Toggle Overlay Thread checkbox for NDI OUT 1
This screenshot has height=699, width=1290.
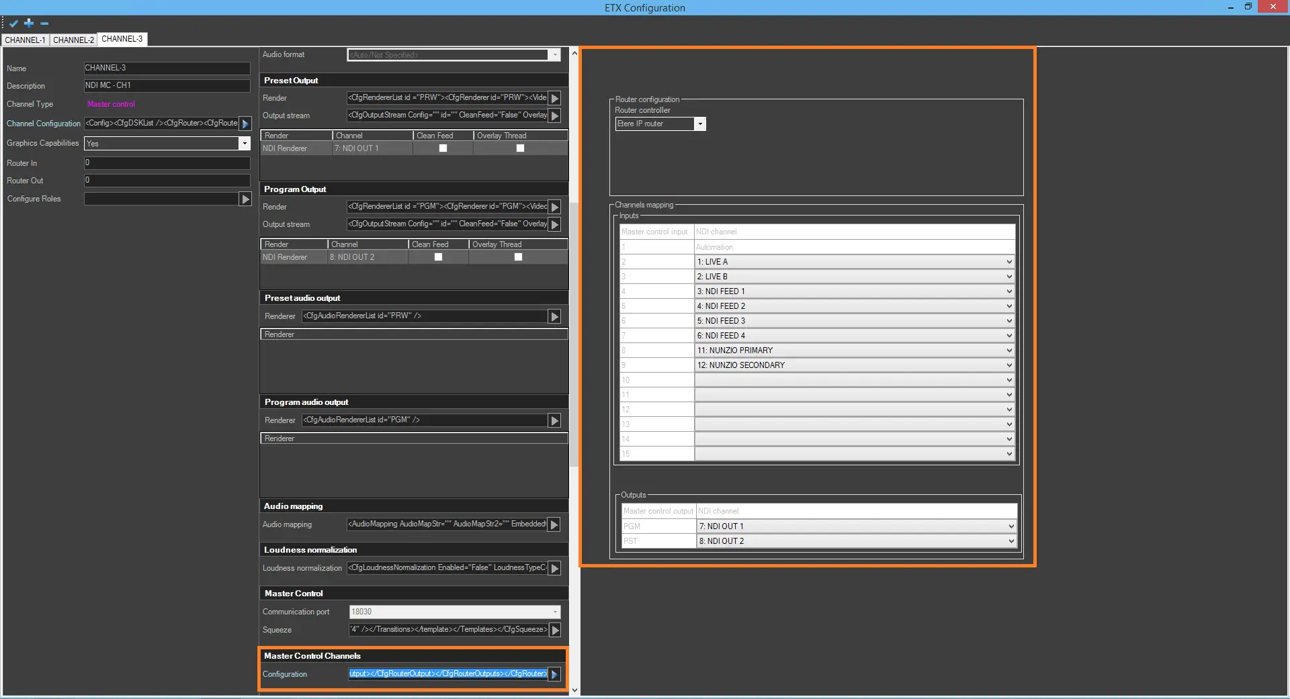(520, 148)
